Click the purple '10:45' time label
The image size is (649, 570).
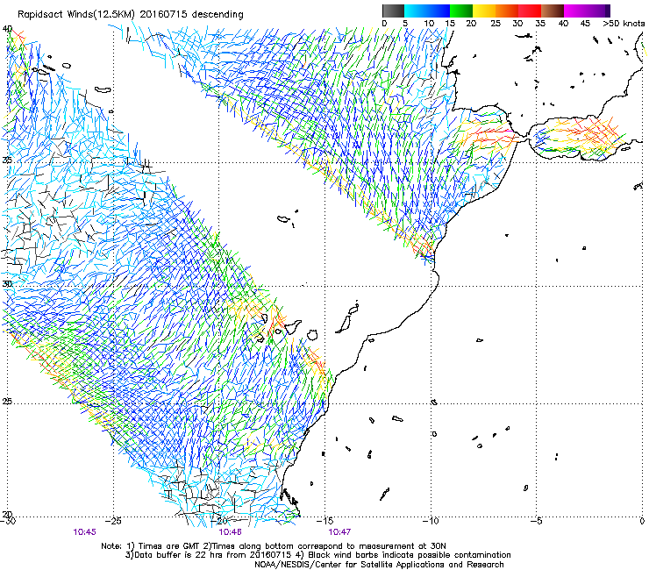coord(84,532)
